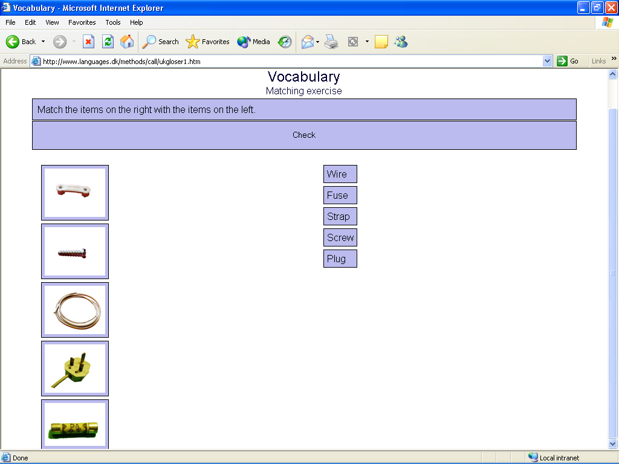Open the Back history dropdown arrow
The image size is (619, 464).
(43, 42)
